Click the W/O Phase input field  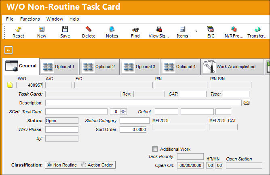pyautogui.click(x=62, y=129)
